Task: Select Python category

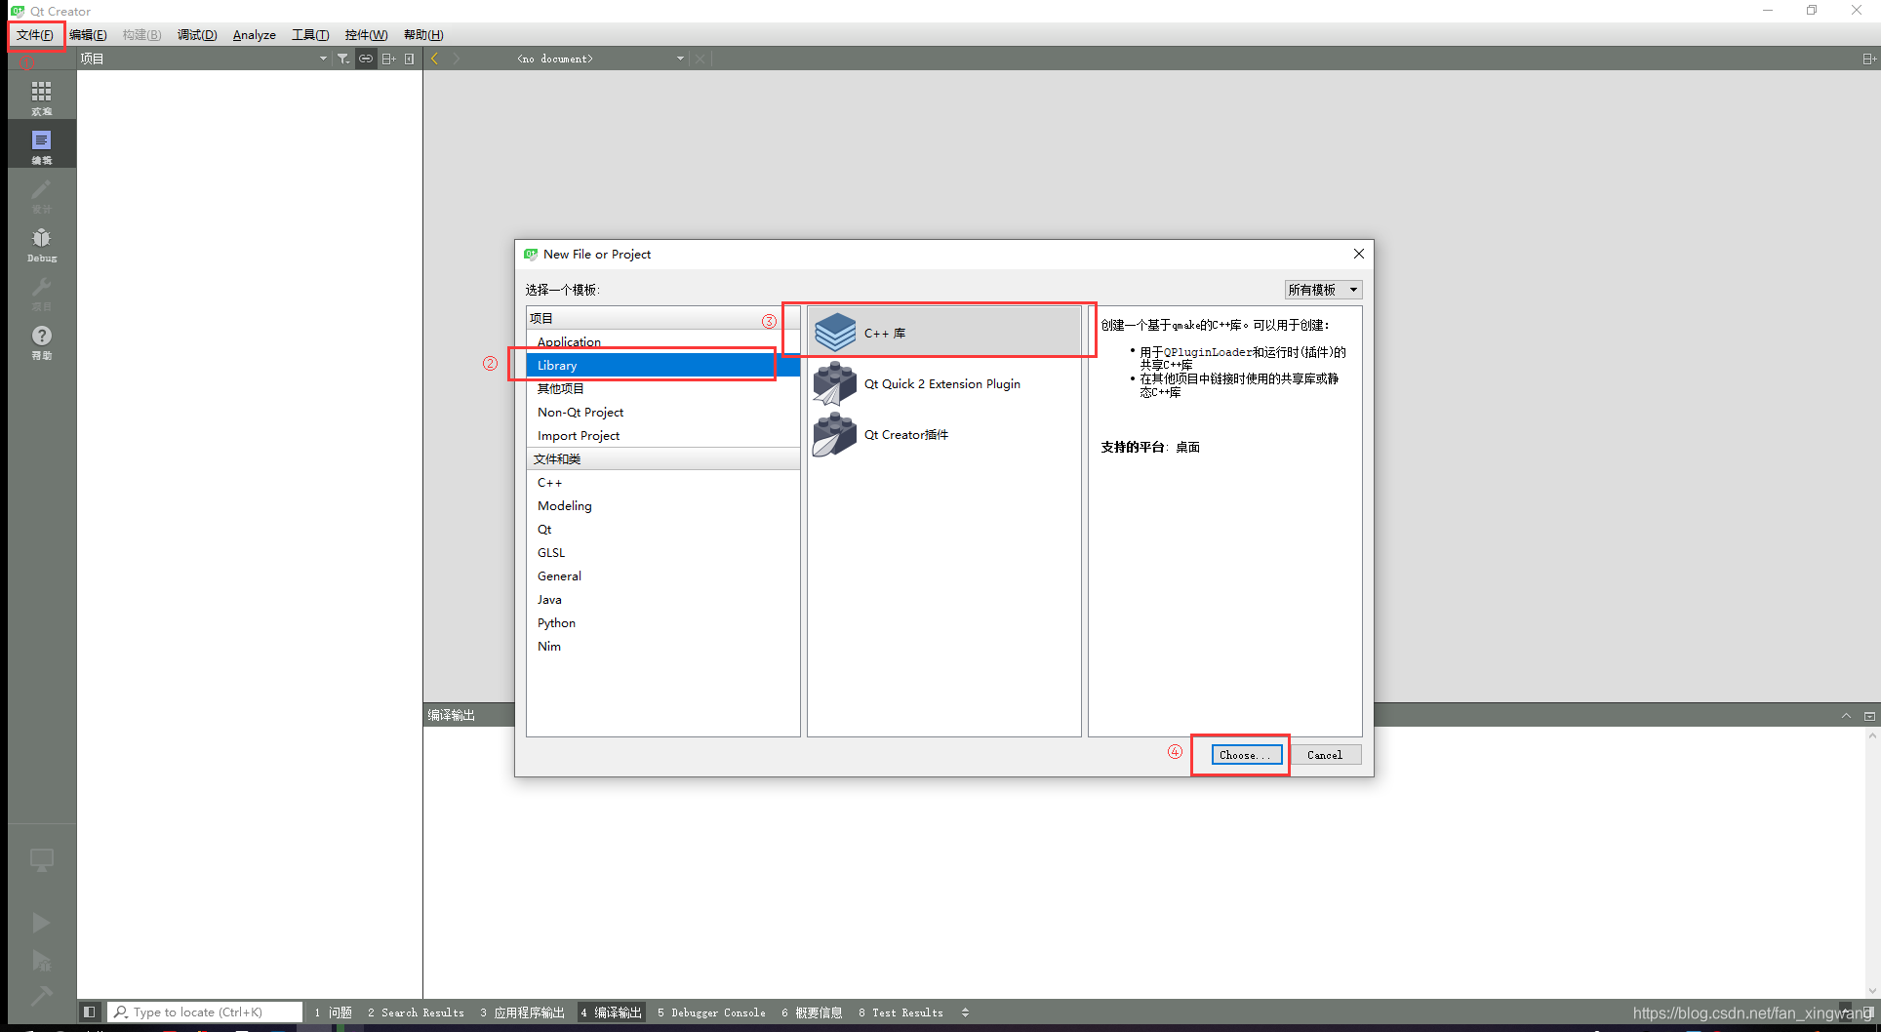Action: click(663, 622)
